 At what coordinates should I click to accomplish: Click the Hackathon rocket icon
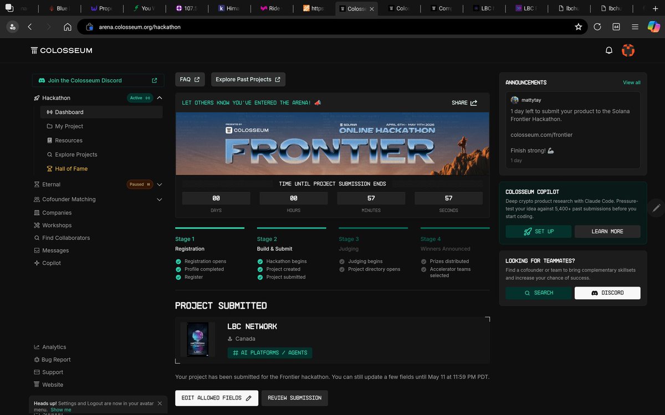point(36,98)
